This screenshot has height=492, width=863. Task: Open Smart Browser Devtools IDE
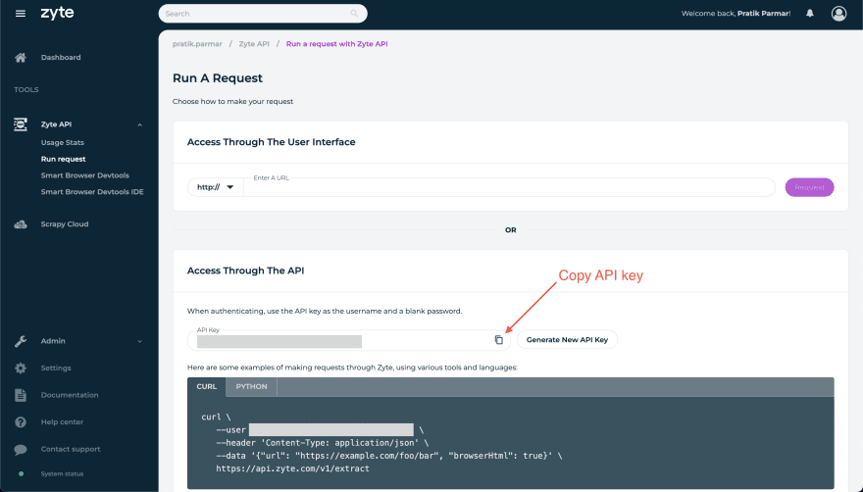92,192
